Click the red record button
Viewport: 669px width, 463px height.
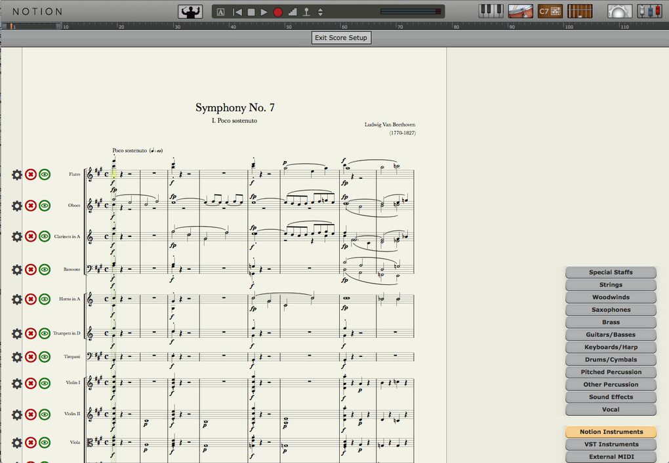277,12
